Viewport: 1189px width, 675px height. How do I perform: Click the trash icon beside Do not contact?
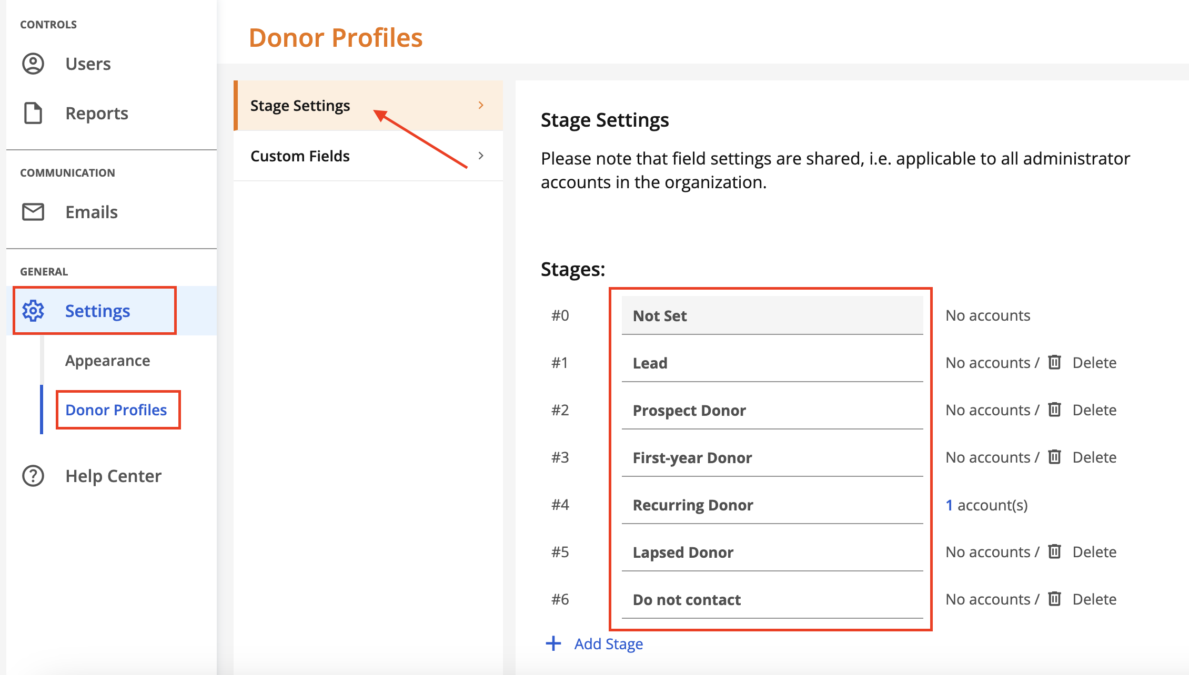click(1054, 599)
